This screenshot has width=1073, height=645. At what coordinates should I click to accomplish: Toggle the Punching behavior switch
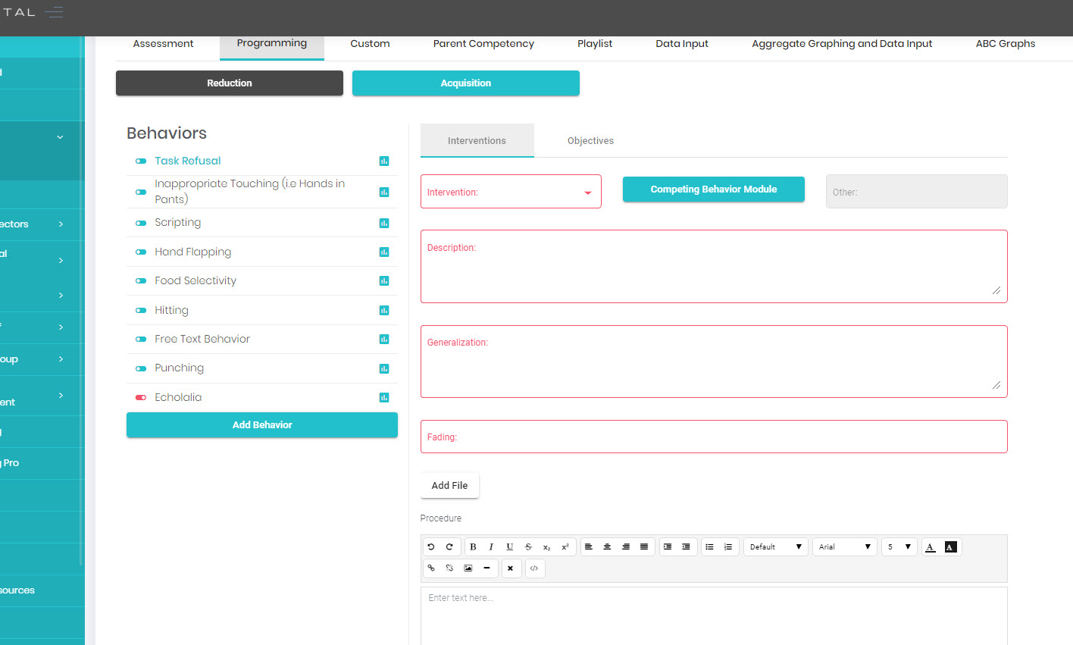pyautogui.click(x=141, y=368)
